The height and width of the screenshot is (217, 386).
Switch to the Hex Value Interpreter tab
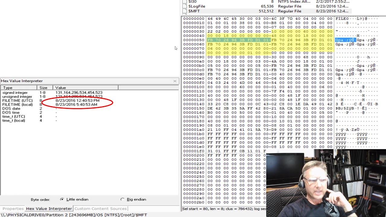pyautogui.click(x=49, y=209)
